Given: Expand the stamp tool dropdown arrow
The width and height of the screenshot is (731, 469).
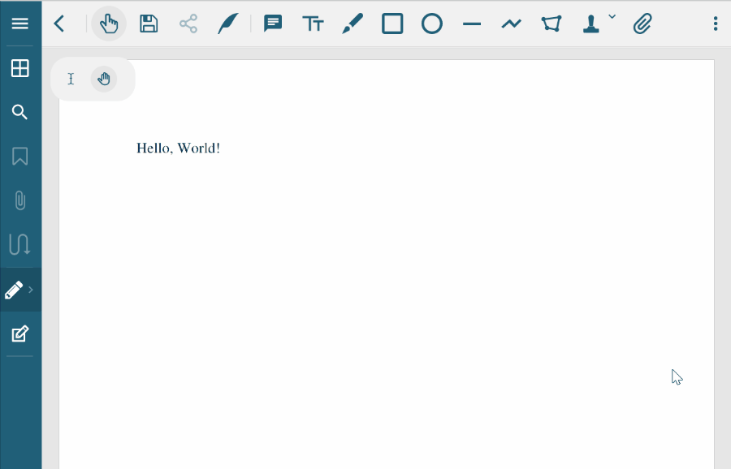Looking at the screenshot, I should point(612,17).
